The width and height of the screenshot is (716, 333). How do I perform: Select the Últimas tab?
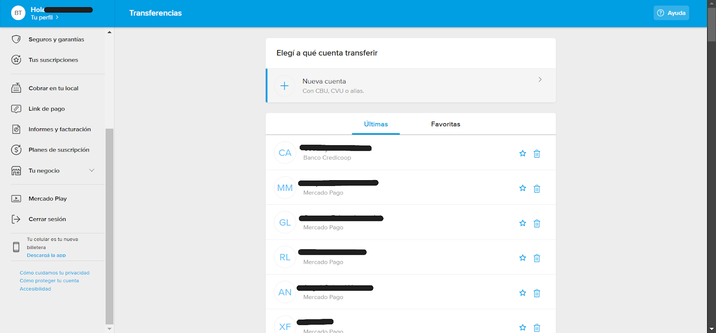tap(375, 124)
